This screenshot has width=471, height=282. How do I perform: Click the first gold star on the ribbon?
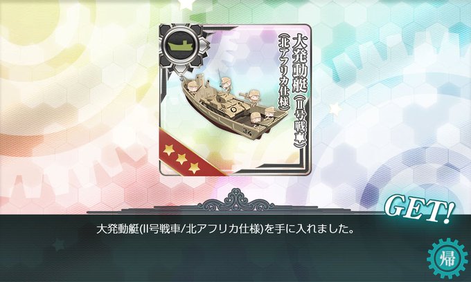[x=169, y=149]
